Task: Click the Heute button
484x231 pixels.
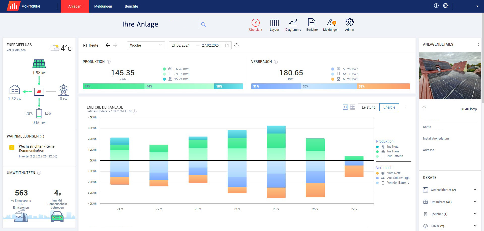Action: [91, 45]
